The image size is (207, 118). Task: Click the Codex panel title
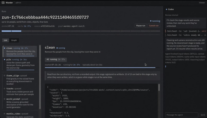click(x=171, y=9)
